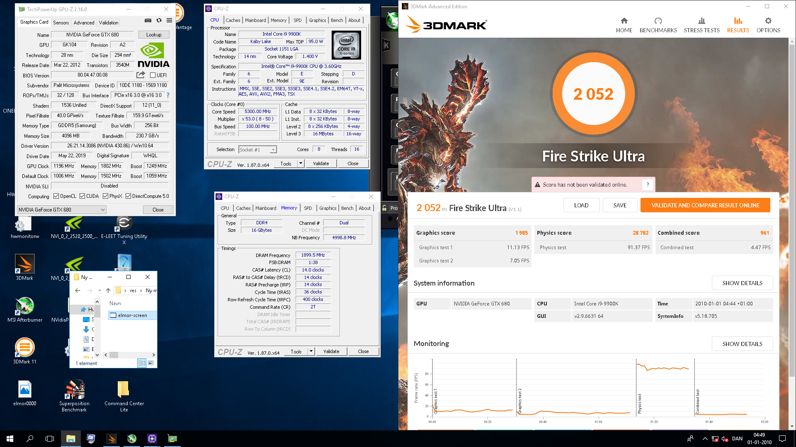Toggle the UEFI checkbox in GPU-Z
This screenshot has width=796, height=447.
[x=153, y=75]
